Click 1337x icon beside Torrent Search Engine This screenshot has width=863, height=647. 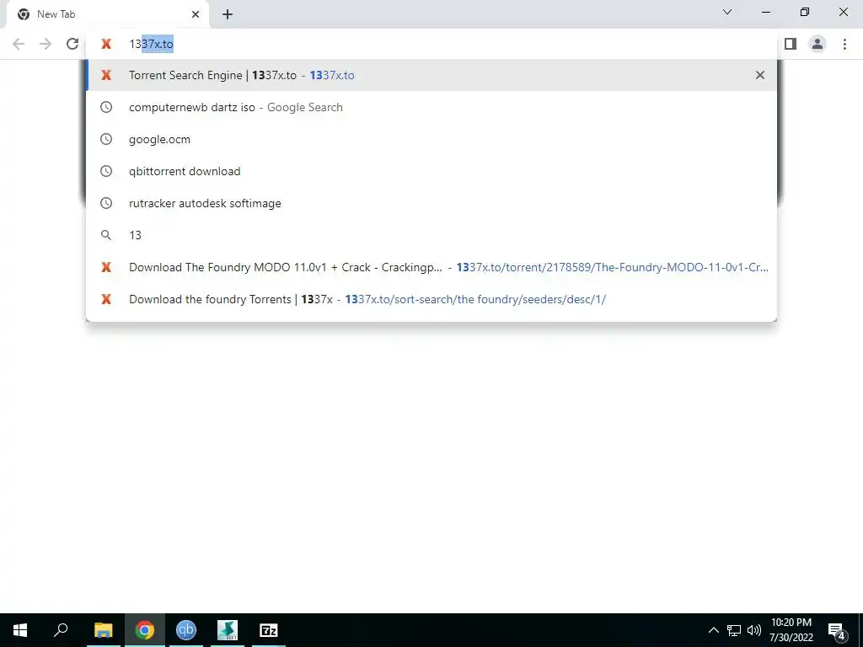(x=106, y=75)
